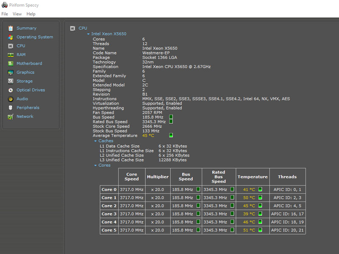Click Core 0 bus speed graph icon
Screen dimensions: 339x254
(198, 189)
